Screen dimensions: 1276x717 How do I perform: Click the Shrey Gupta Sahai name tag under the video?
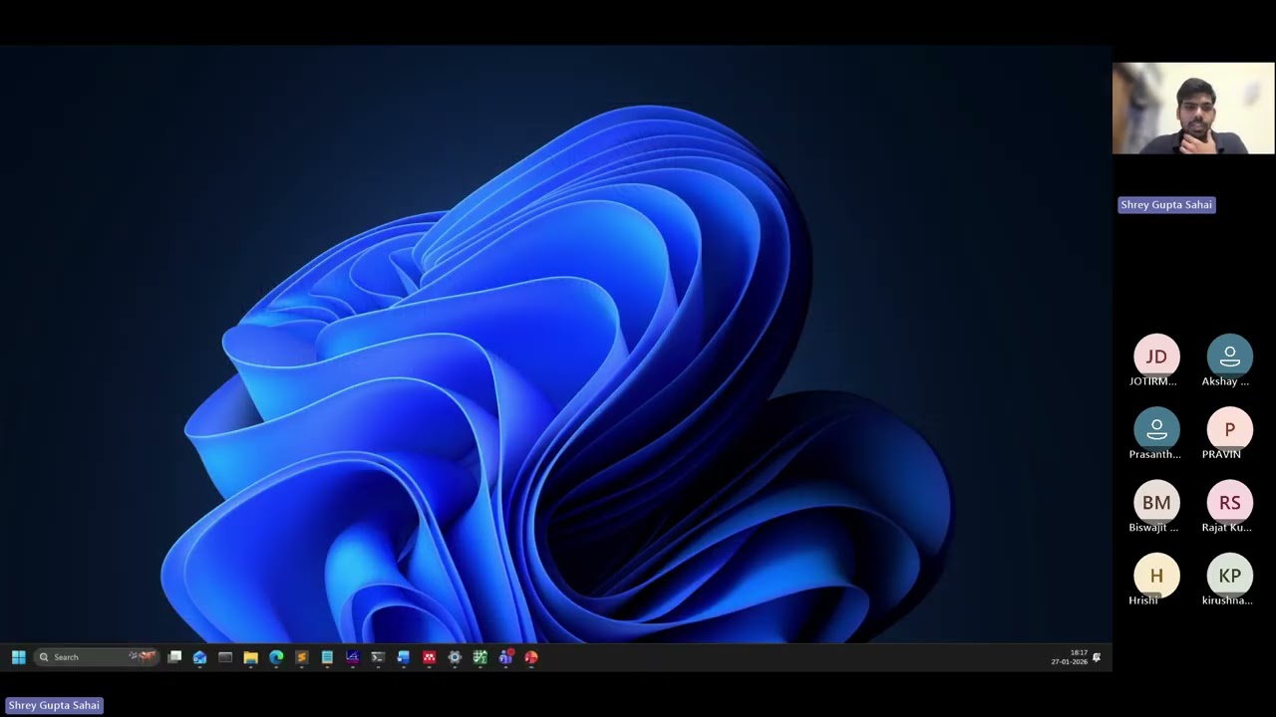click(x=1166, y=205)
